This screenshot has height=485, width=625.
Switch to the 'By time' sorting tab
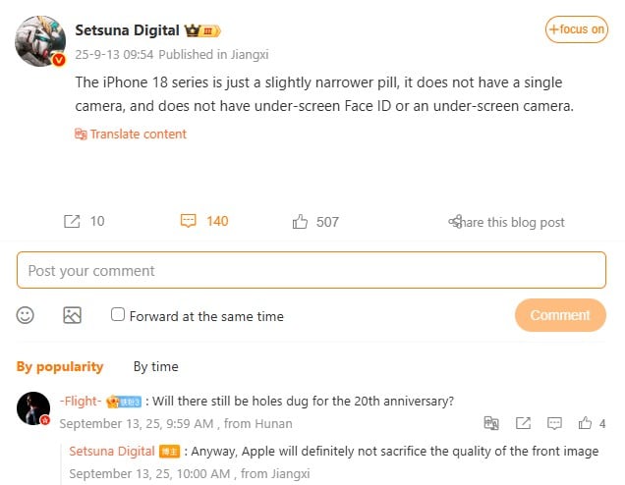(155, 366)
